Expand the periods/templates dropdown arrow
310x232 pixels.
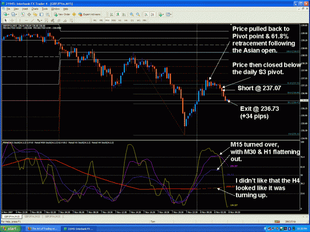pos(171,14)
